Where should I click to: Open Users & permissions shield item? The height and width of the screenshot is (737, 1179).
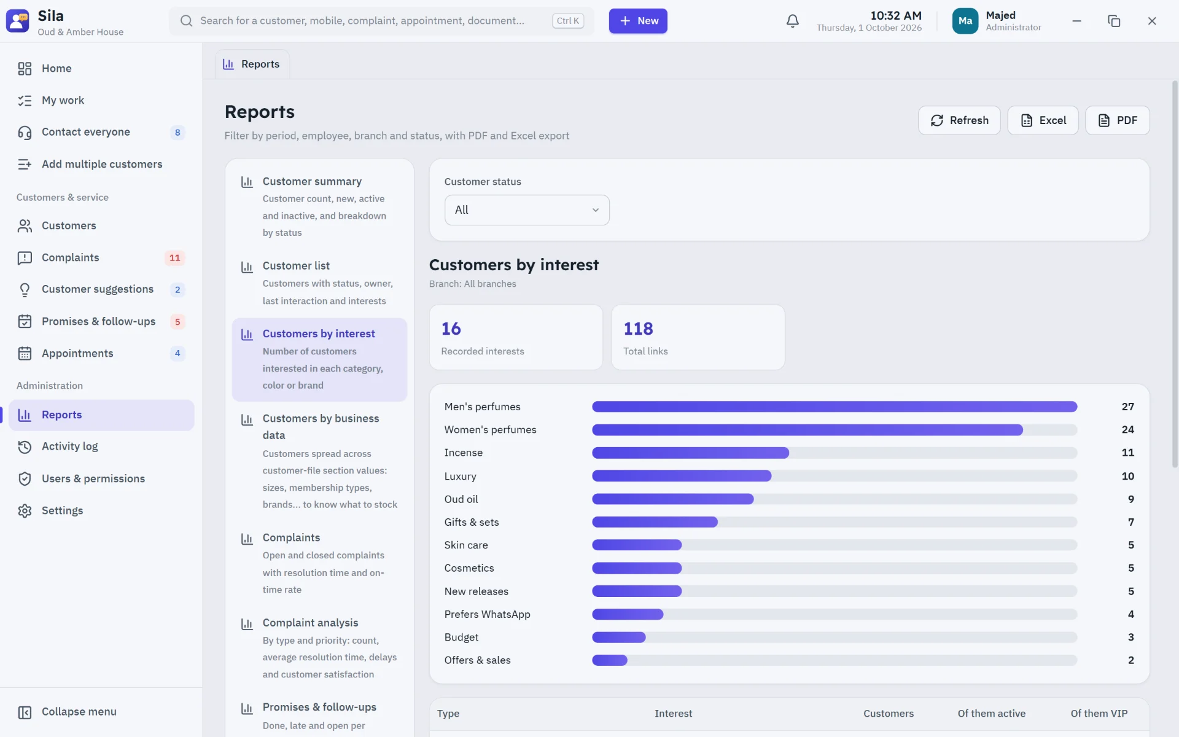(x=101, y=478)
